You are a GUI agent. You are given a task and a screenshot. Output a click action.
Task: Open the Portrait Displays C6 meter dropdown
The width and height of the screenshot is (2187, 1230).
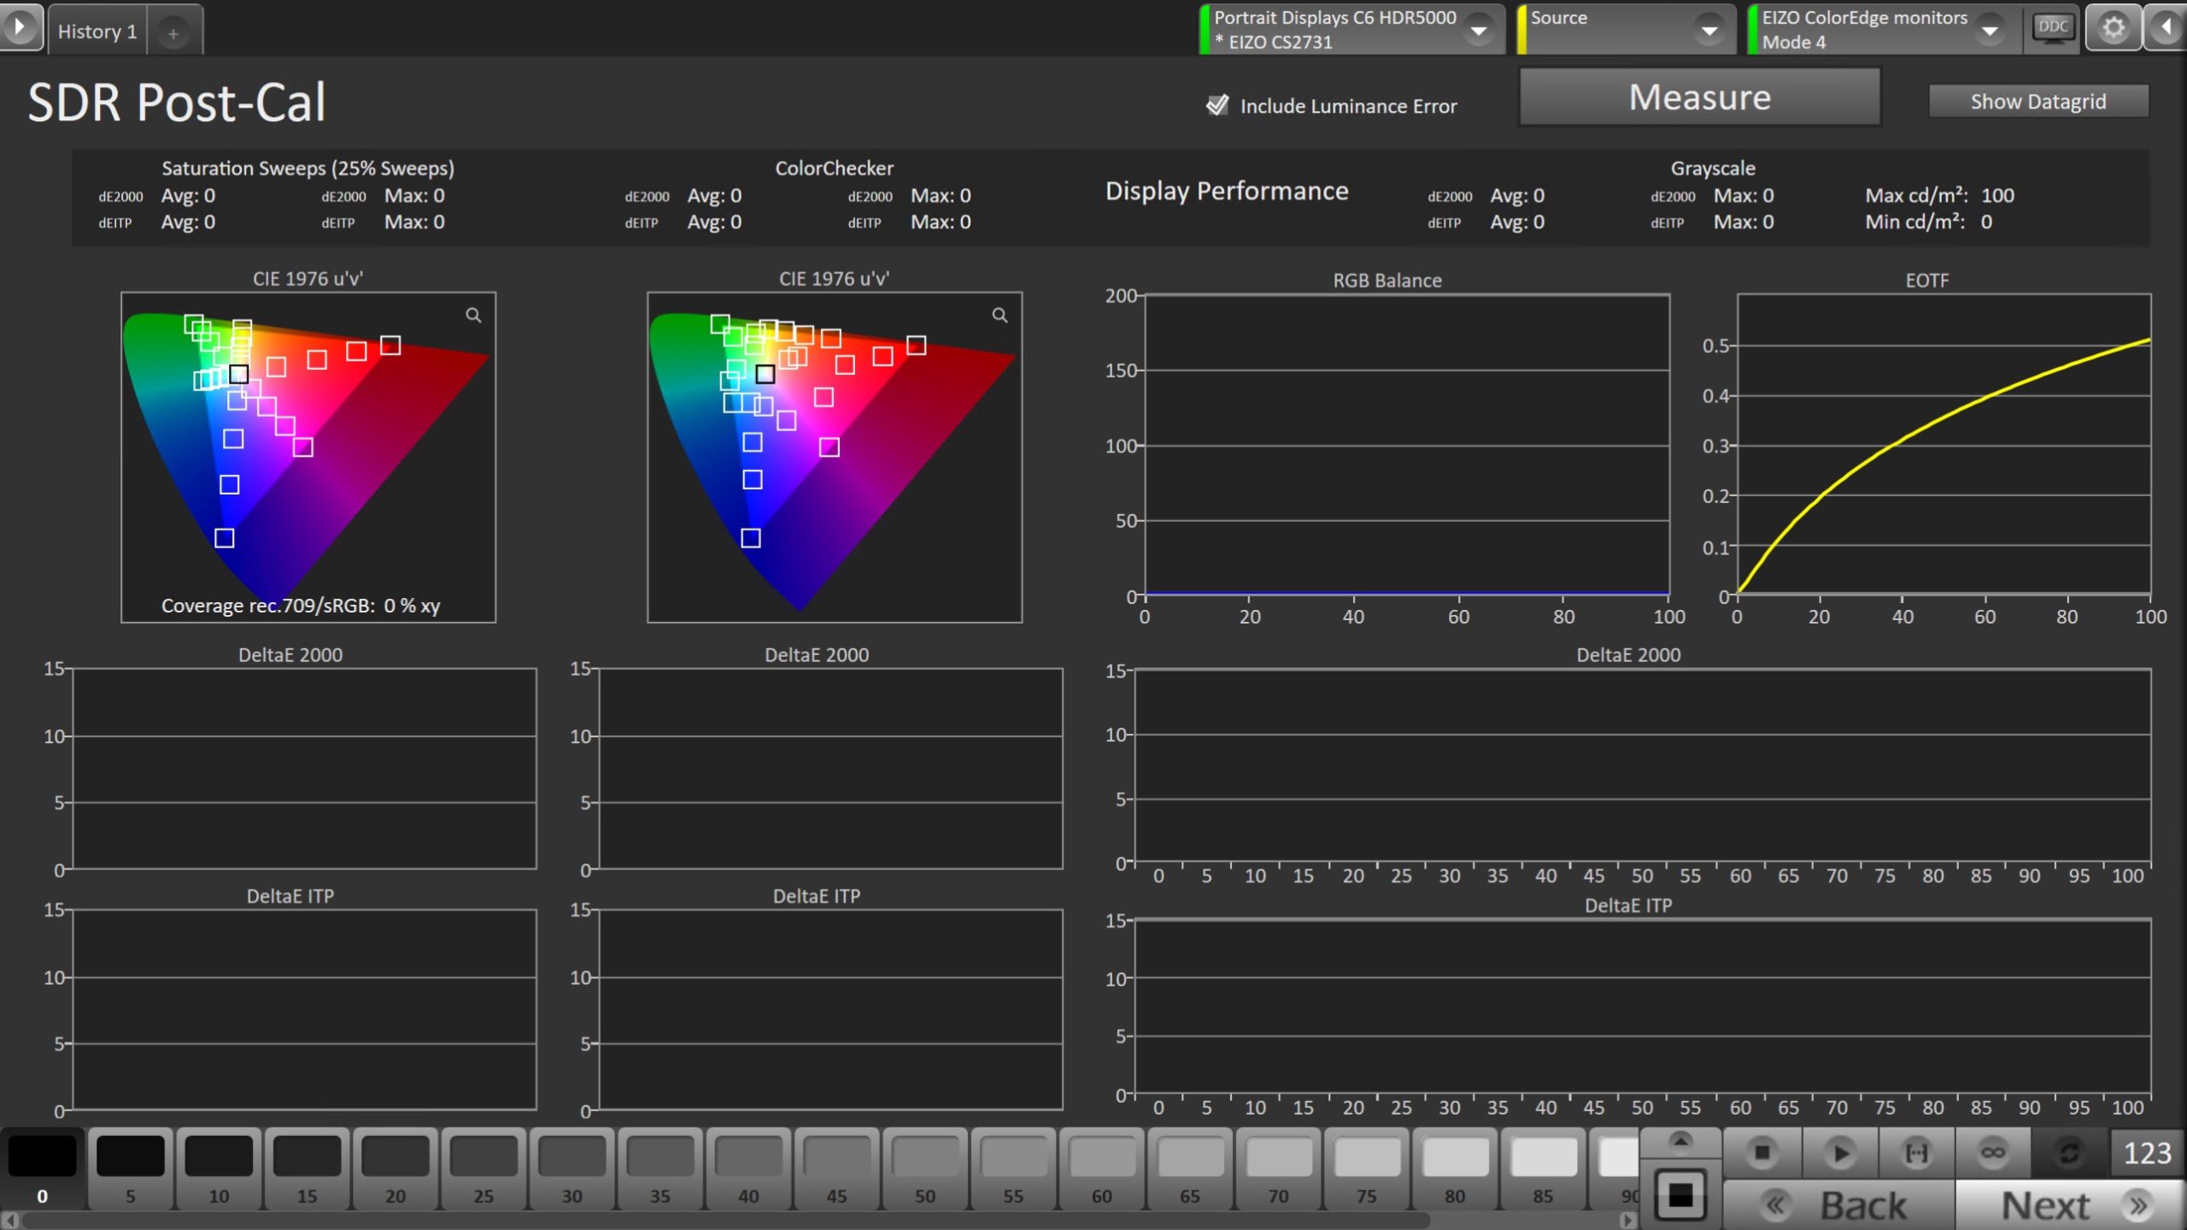pyautogui.click(x=1478, y=30)
